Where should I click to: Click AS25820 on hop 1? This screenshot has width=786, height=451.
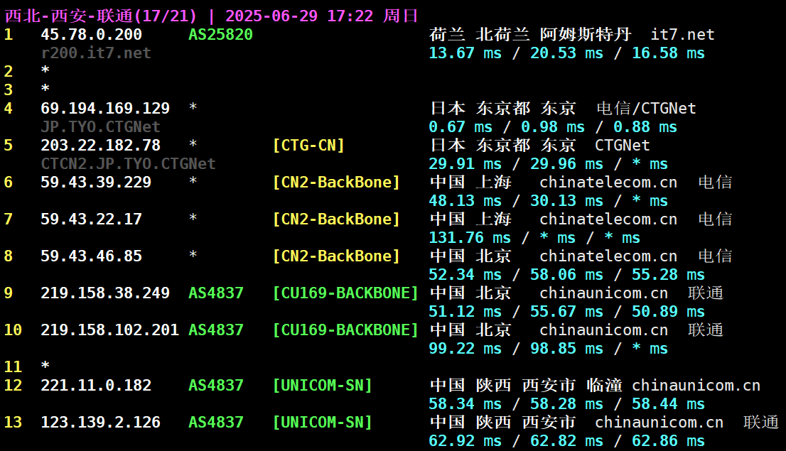[x=220, y=35]
